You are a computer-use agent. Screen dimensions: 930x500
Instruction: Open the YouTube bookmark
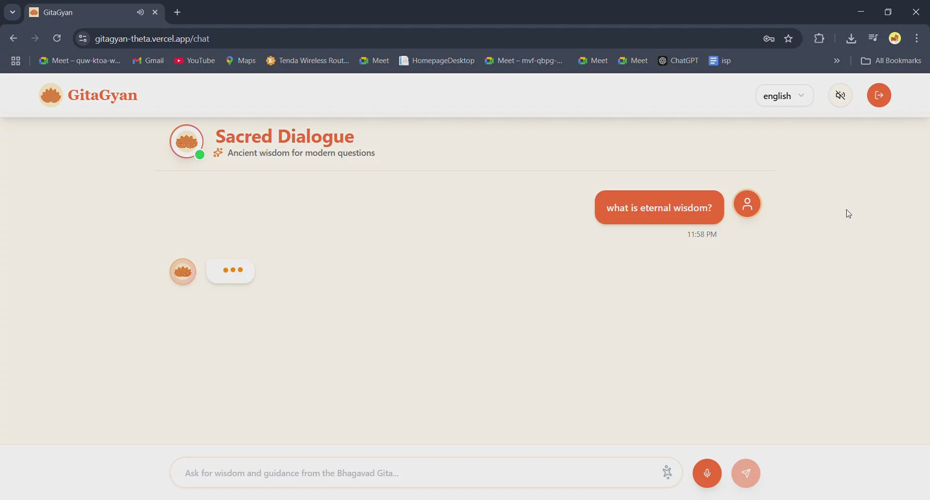(x=195, y=61)
